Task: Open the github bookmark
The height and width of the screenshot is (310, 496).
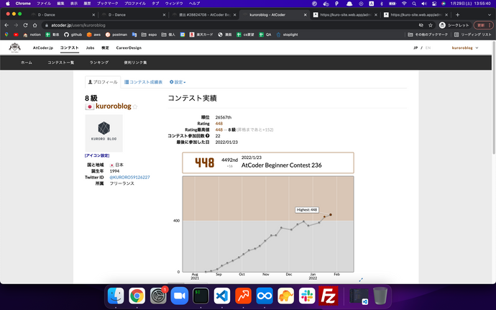Action: (x=73, y=35)
